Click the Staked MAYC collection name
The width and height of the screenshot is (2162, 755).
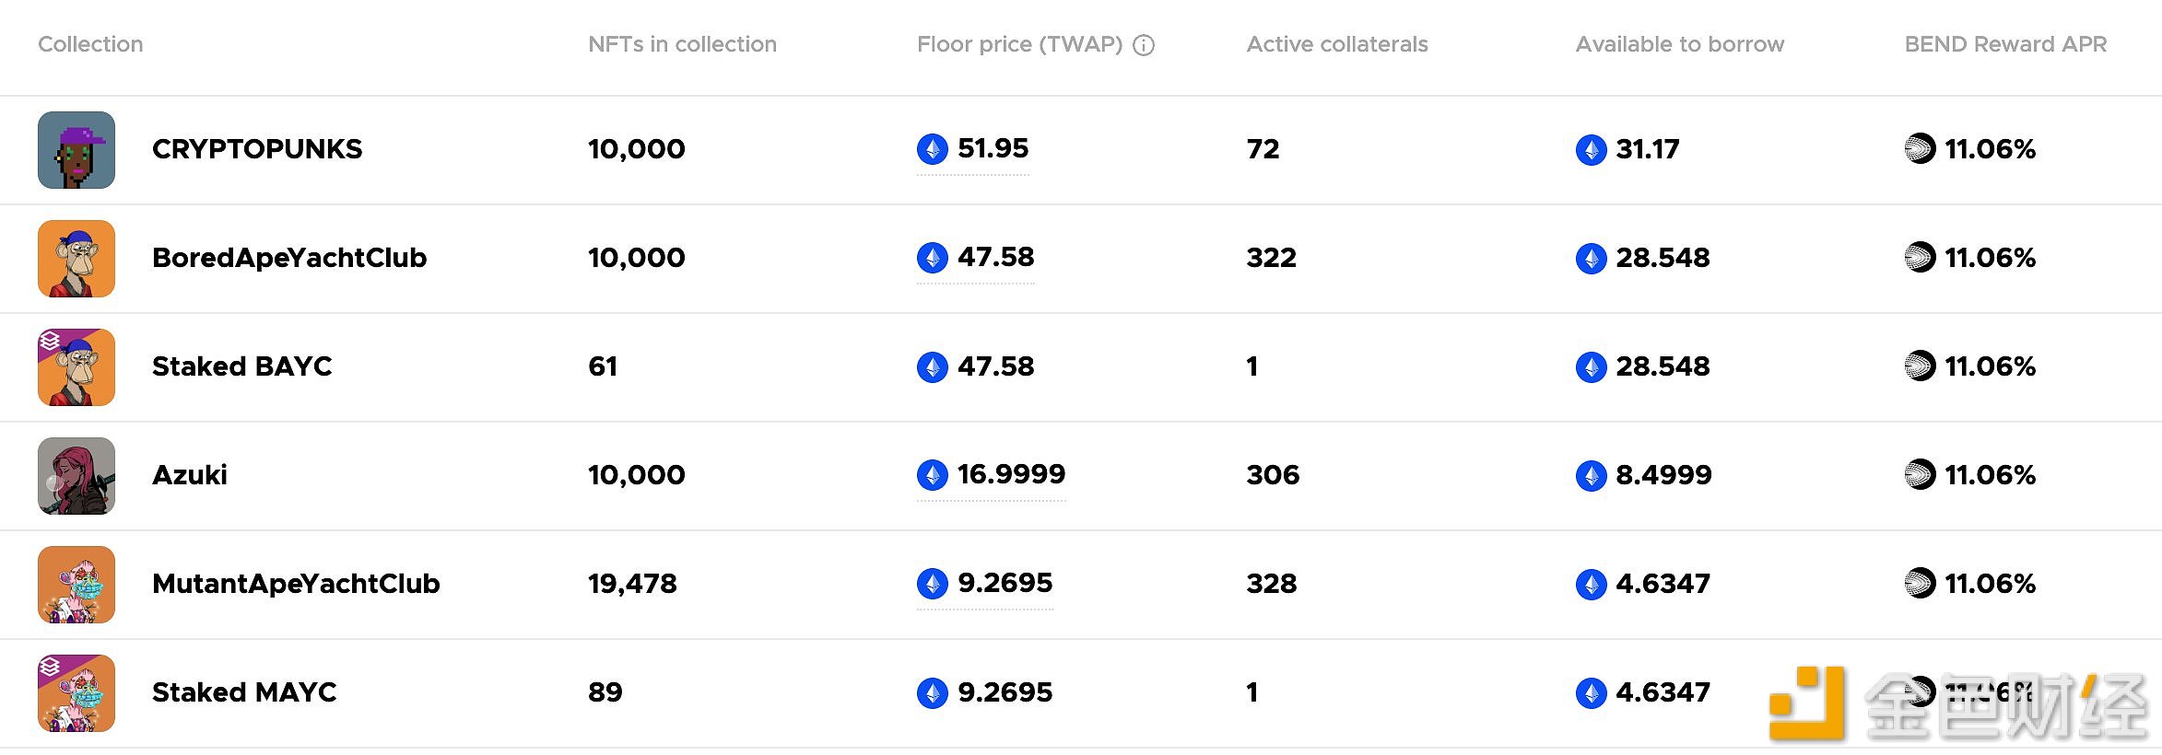pos(244,692)
